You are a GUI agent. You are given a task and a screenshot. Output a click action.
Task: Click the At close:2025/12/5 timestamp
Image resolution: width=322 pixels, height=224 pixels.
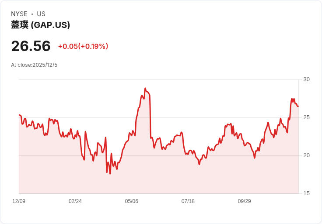34,65
